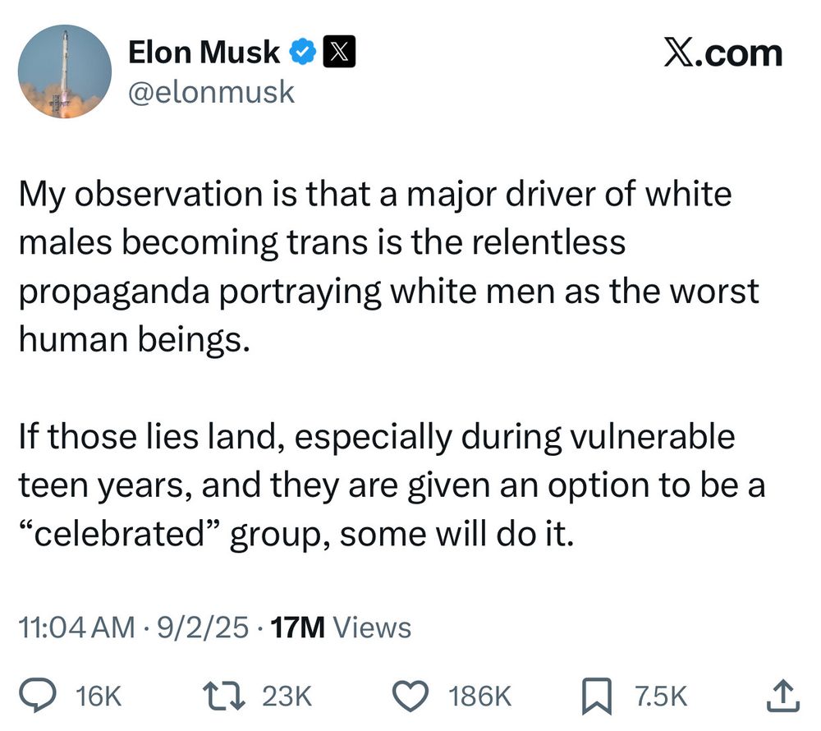Click the black X affiliate badge
Viewport: 821px width, 731px height.
coord(339,52)
